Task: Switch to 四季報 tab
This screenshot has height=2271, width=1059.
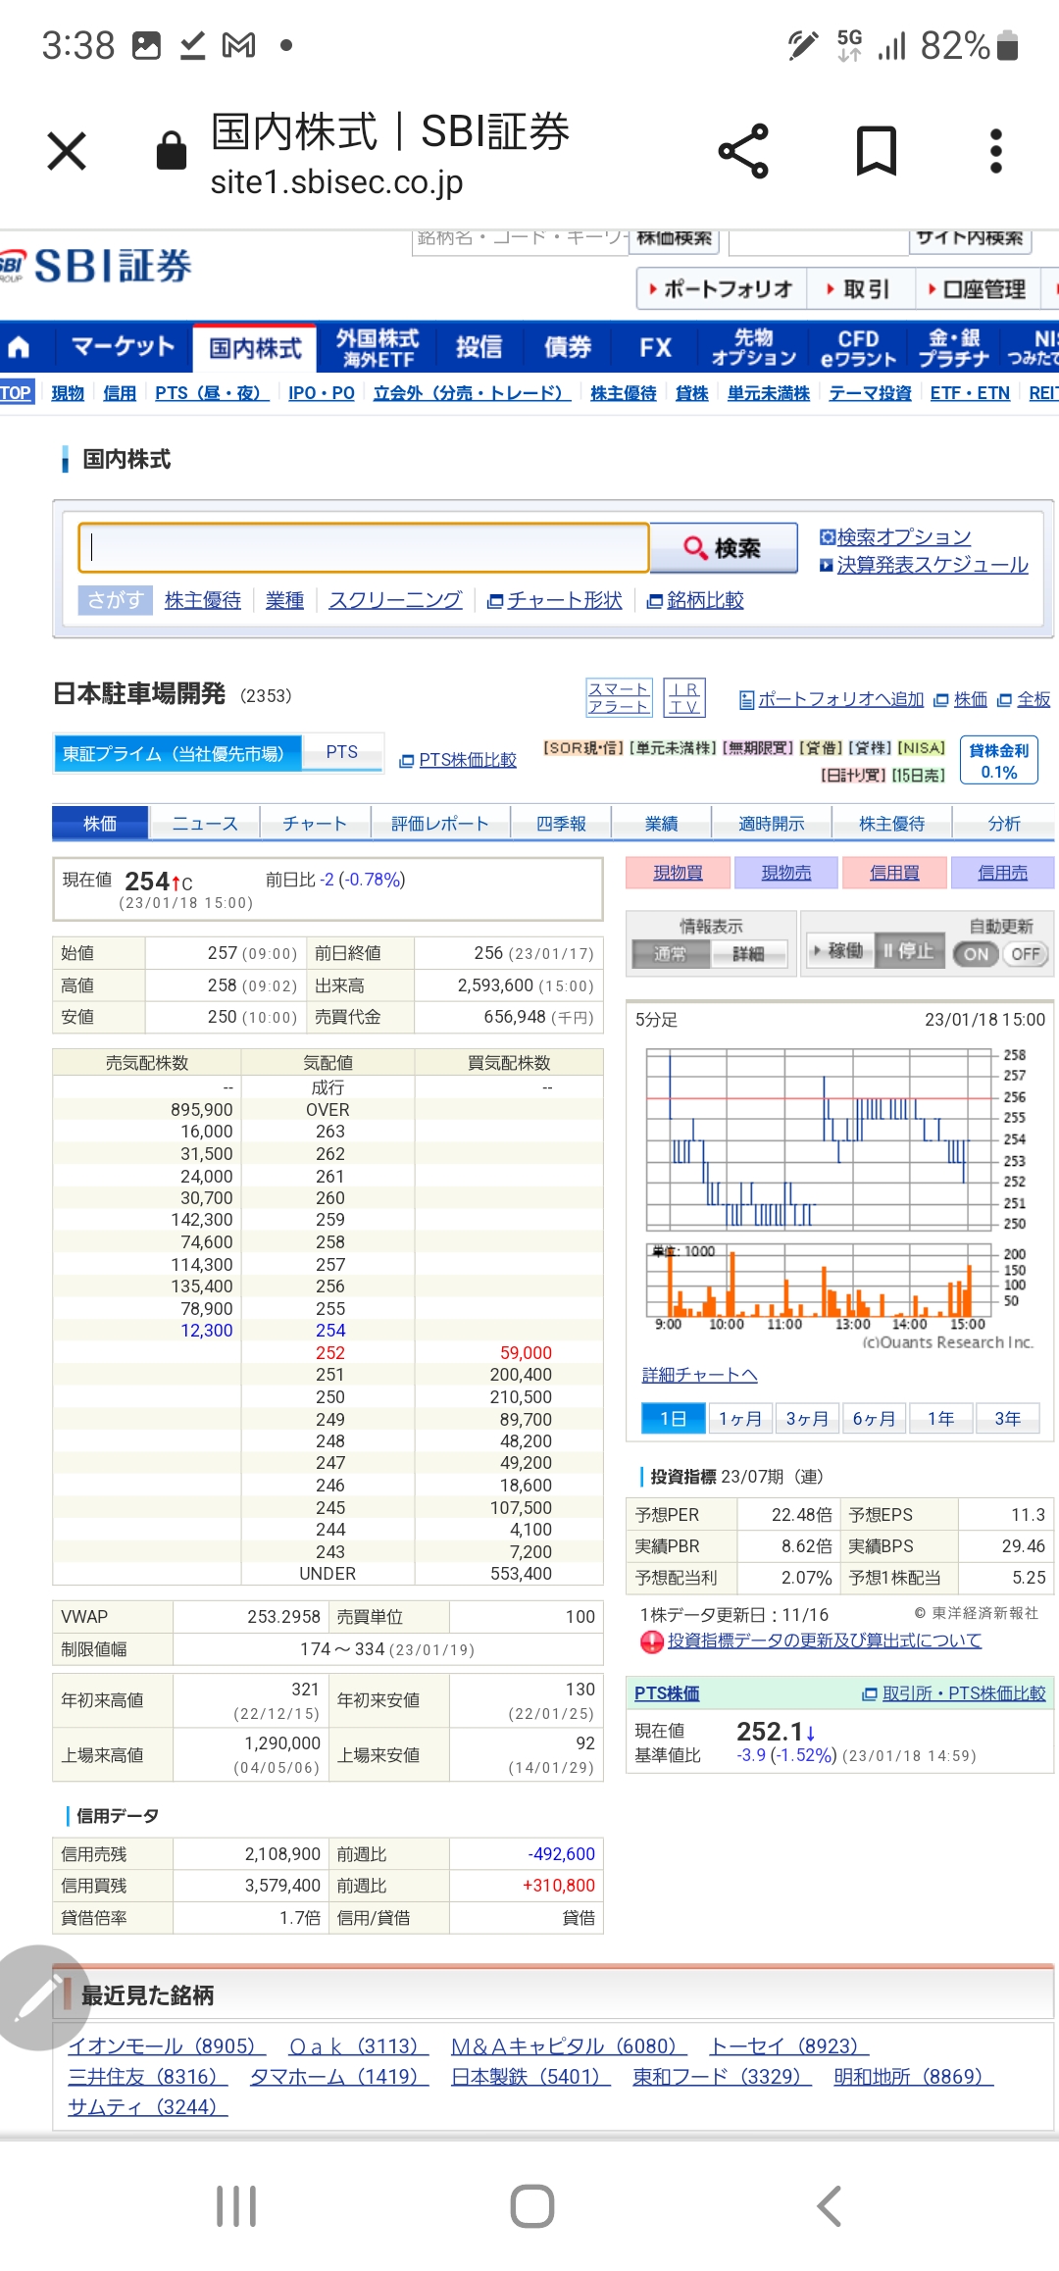Action: click(x=561, y=823)
